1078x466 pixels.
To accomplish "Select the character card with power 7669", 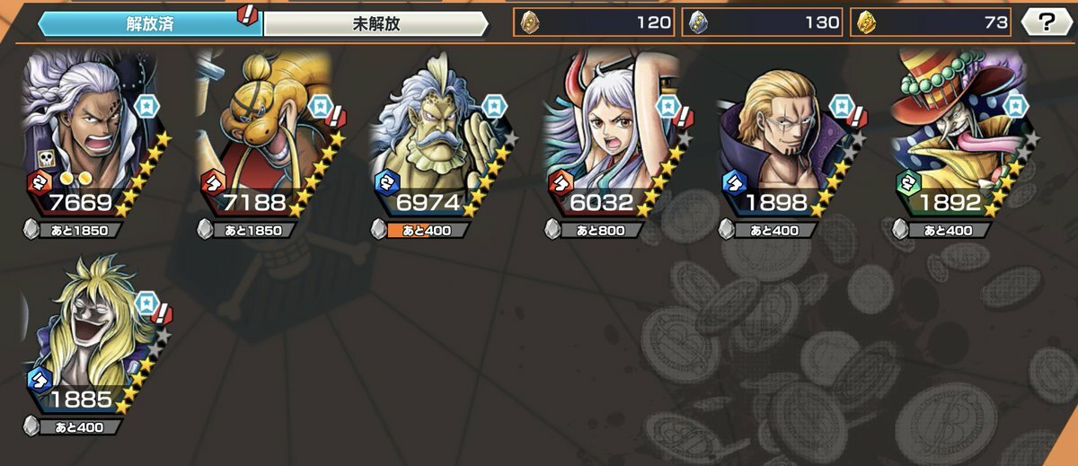I will 93,135.
